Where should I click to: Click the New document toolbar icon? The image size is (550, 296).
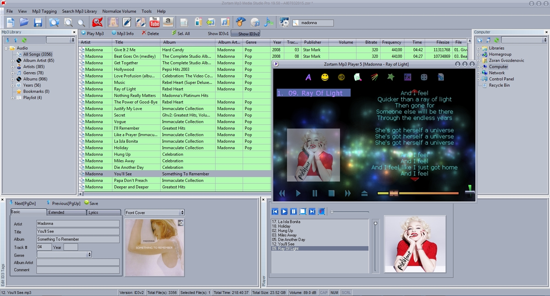[x=11, y=23]
